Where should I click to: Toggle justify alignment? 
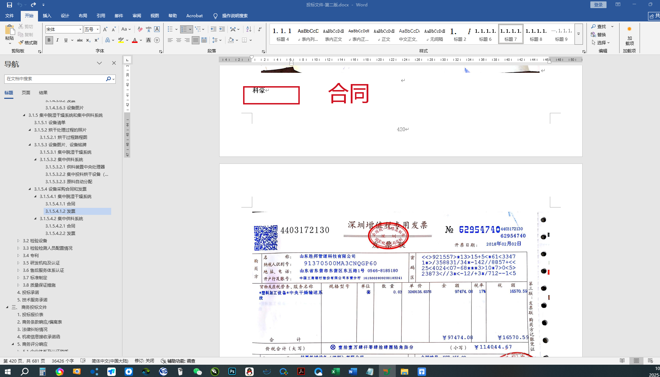[196, 40]
